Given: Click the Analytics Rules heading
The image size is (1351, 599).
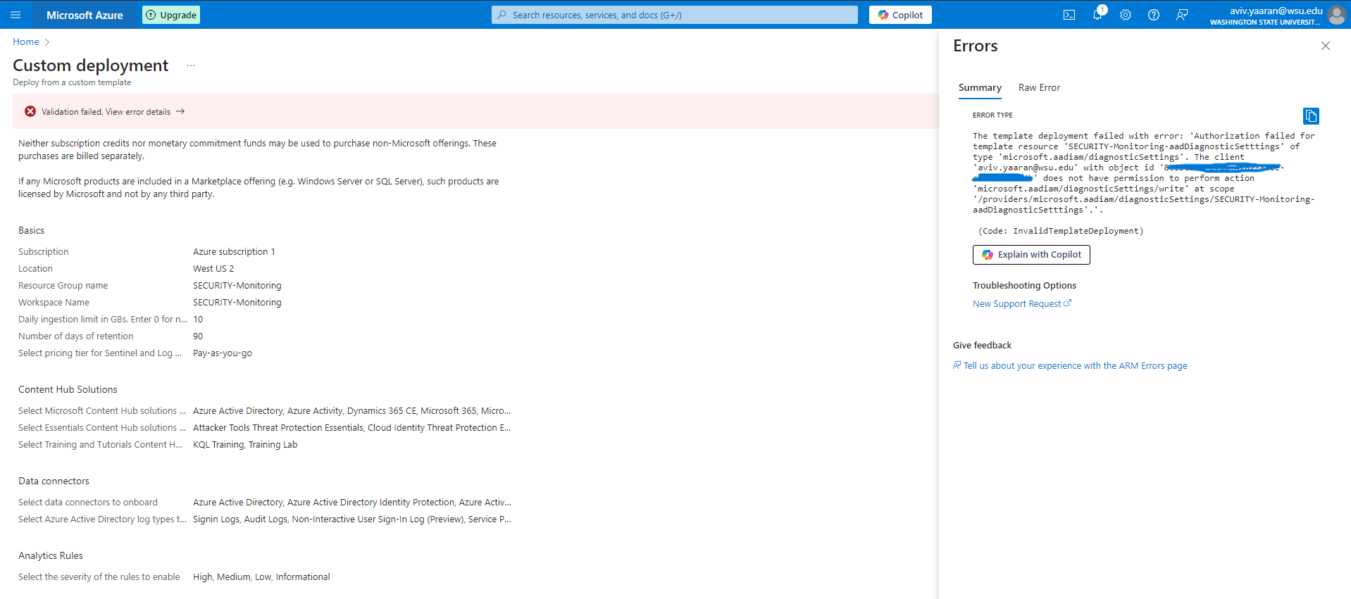Looking at the screenshot, I should pos(51,555).
